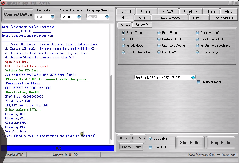Toggle the USBCable checkbox
This screenshot has width=239, height=163.
click(150, 138)
